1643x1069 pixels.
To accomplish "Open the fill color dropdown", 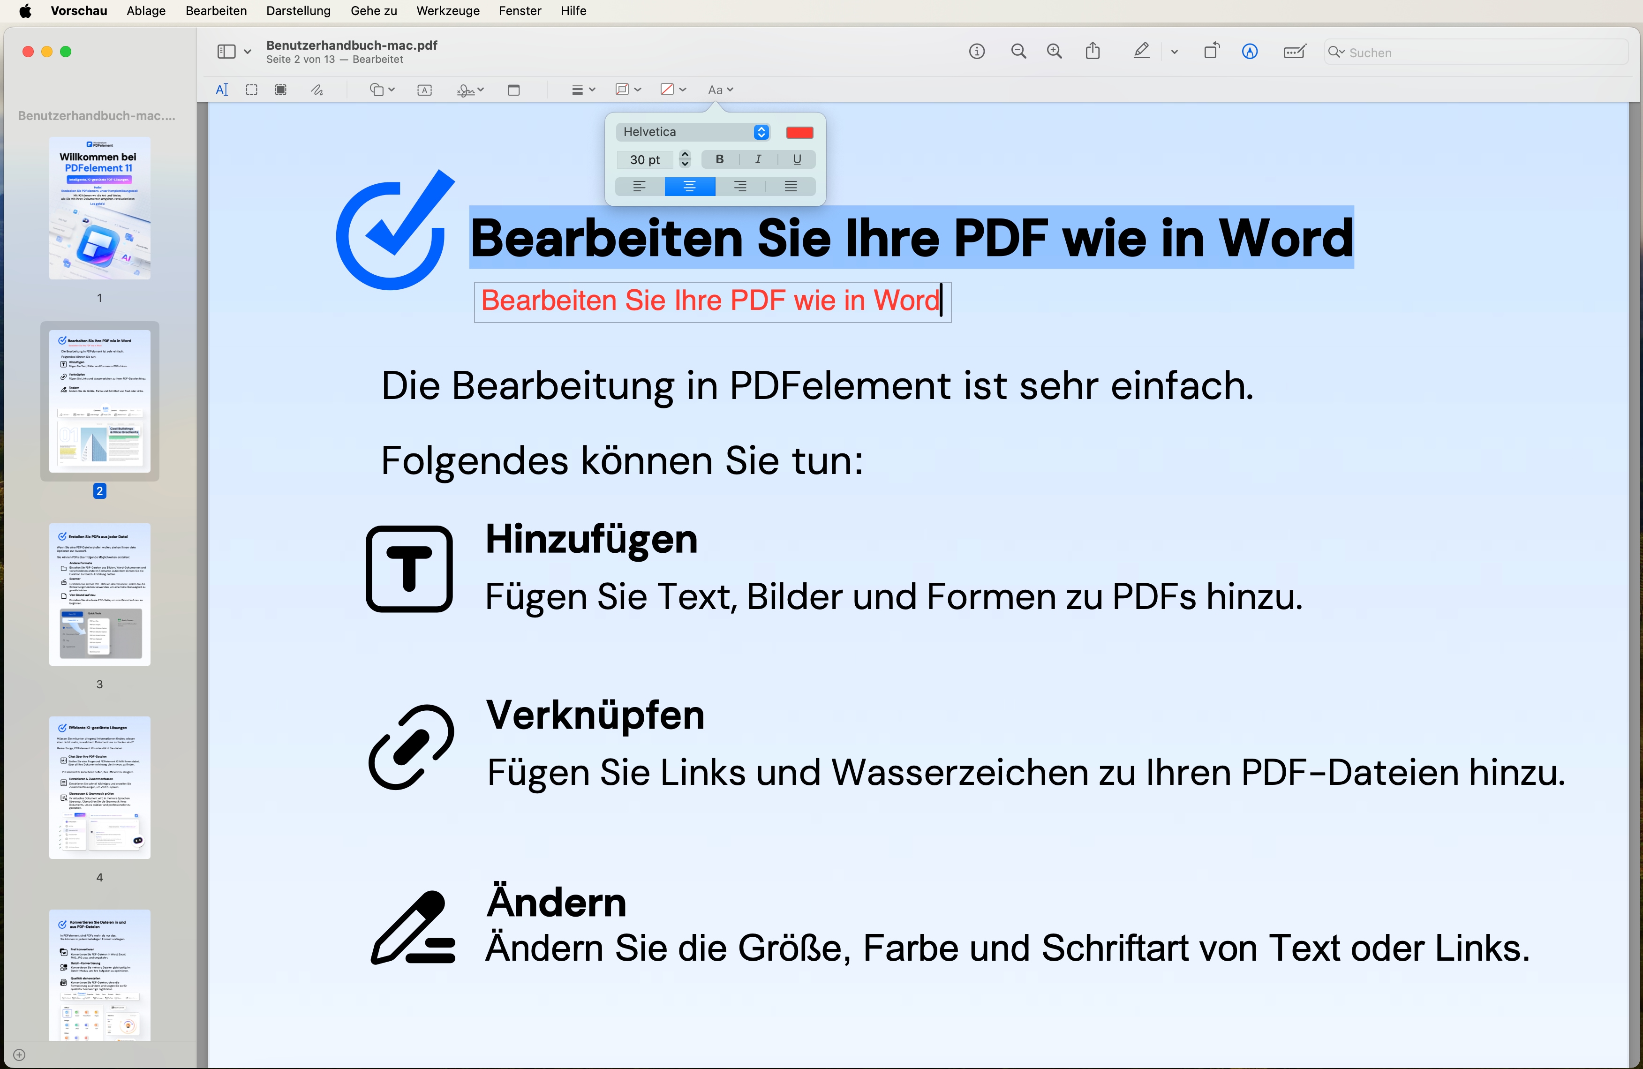I will click(x=673, y=90).
